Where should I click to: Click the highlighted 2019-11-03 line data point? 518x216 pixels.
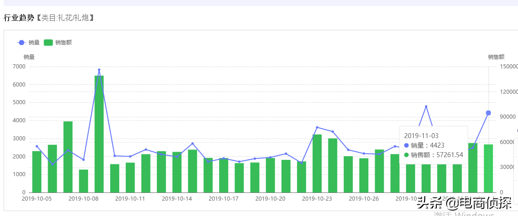pyautogui.click(x=488, y=113)
